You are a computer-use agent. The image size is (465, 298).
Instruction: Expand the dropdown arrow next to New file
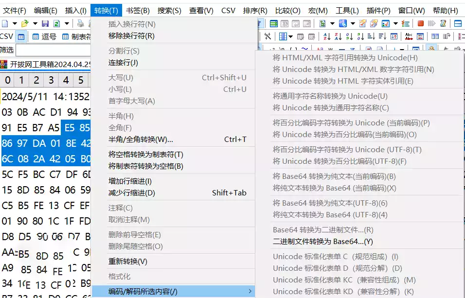[x=15, y=23]
